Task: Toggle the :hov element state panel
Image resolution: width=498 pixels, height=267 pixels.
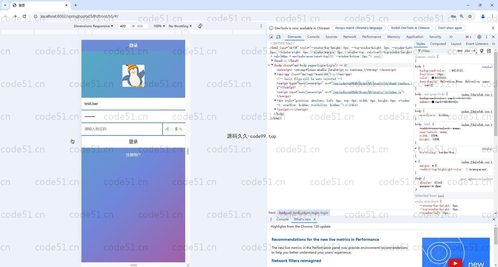Action: click(460, 51)
